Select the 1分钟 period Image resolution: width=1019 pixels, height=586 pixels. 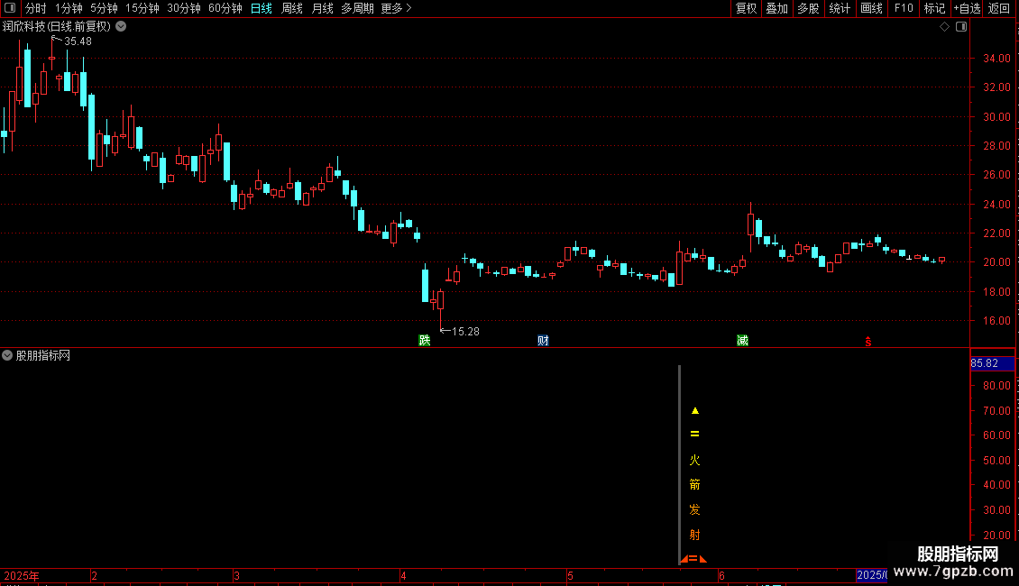pos(69,8)
